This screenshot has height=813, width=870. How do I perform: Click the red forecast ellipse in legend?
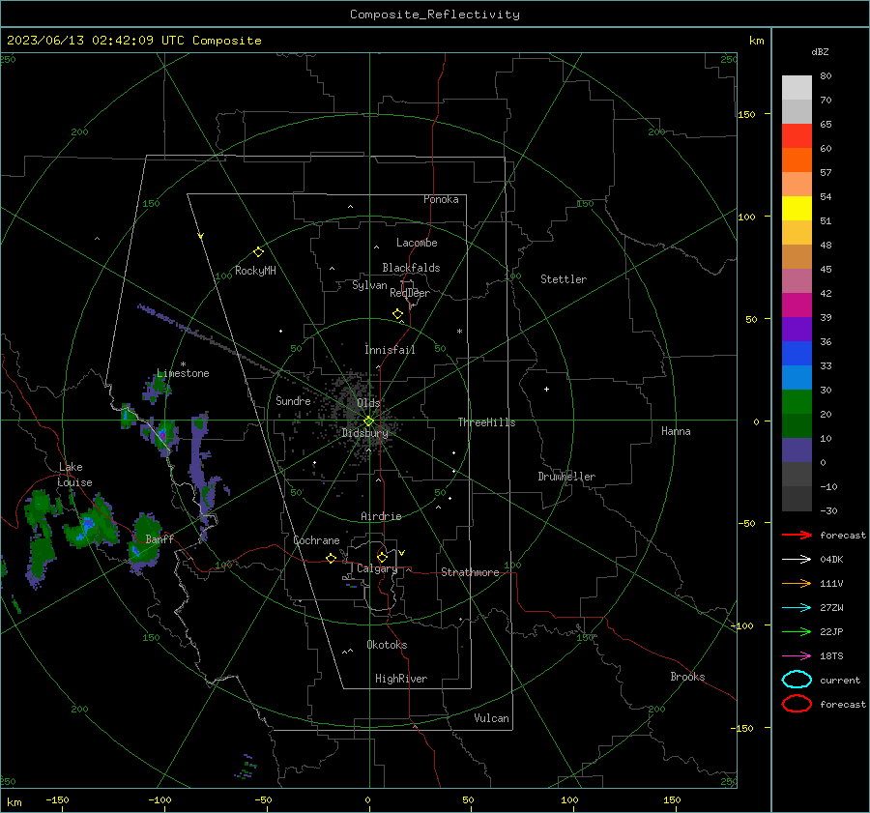[797, 704]
